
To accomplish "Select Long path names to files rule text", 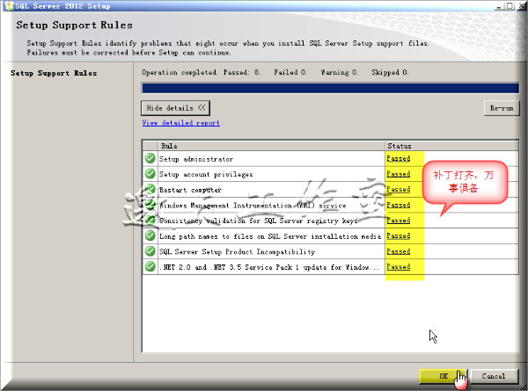I will pyautogui.click(x=270, y=236).
